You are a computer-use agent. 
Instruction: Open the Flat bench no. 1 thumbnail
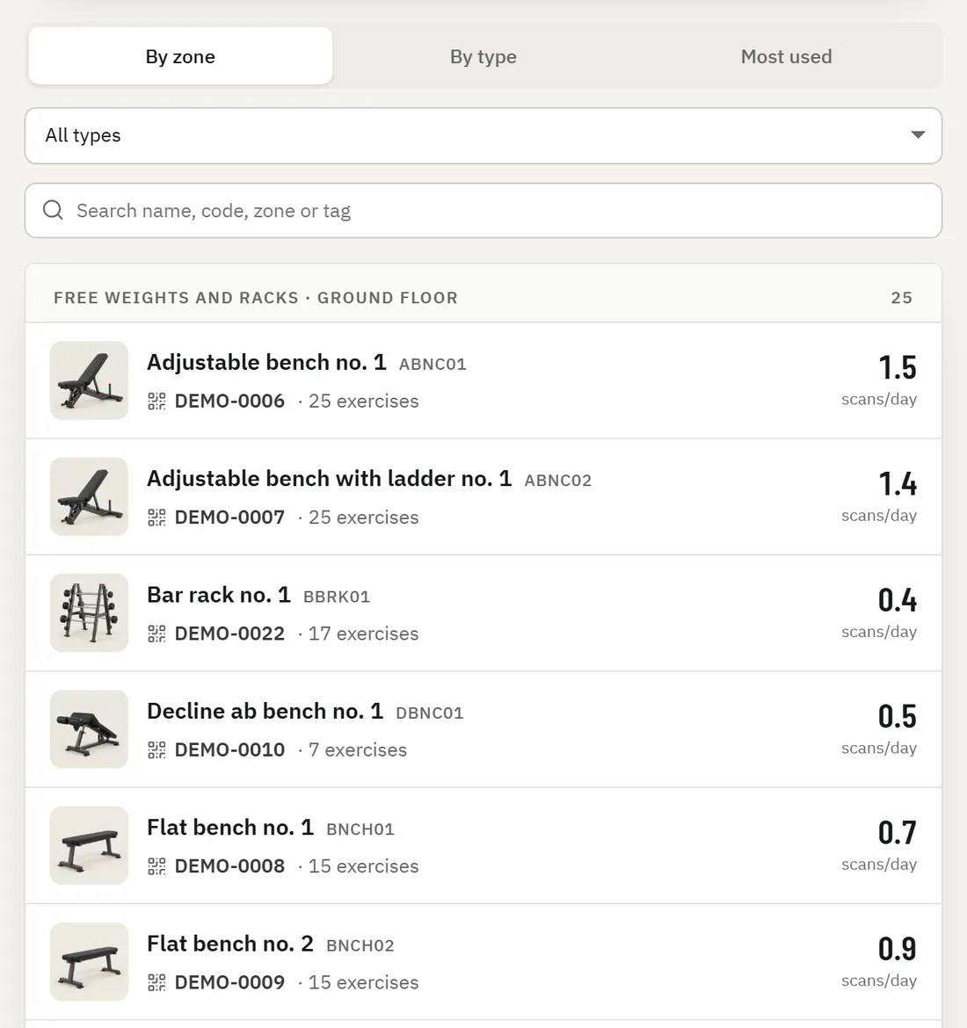click(x=89, y=845)
